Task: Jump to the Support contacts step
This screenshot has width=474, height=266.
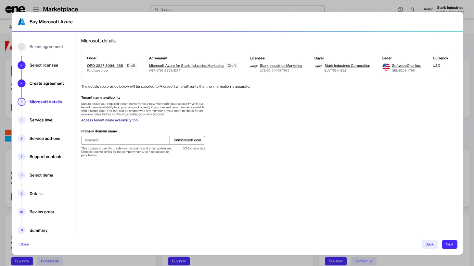Action: [46, 157]
